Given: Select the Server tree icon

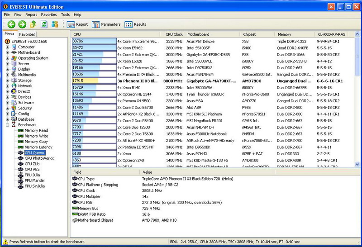Looking at the screenshot, I should click(x=14, y=63).
